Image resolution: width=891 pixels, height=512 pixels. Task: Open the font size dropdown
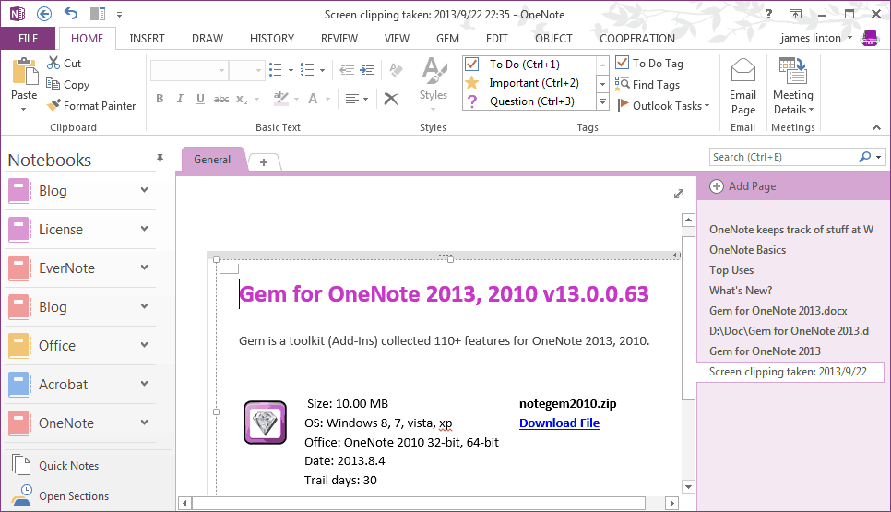tap(258, 70)
